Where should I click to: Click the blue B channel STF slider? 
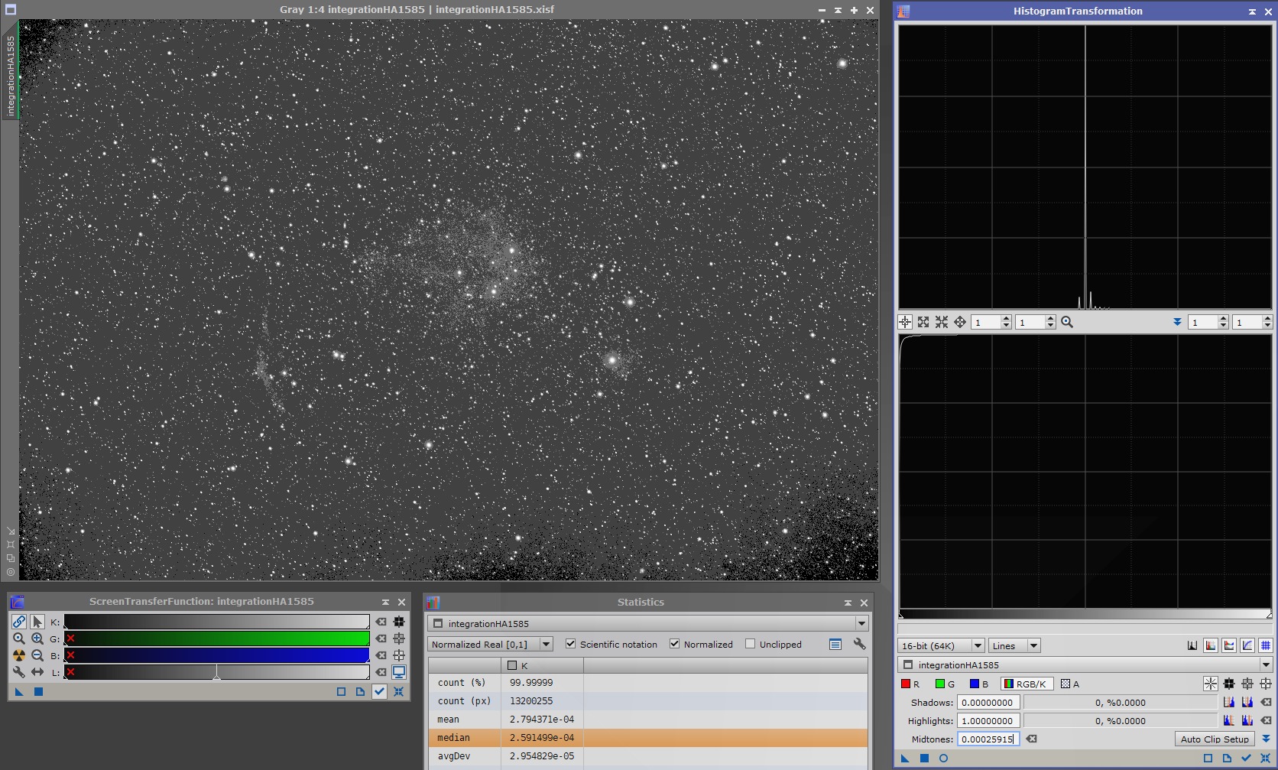[217, 655]
